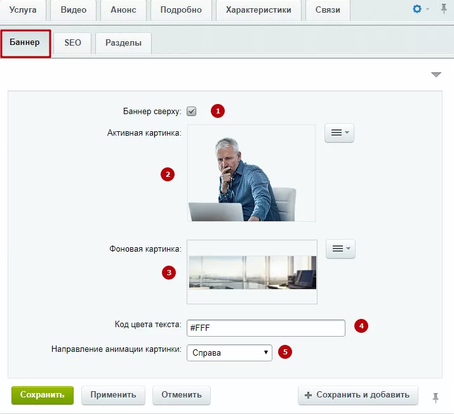Select the Видео tab
Image resolution: width=454 pixels, height=414 pixels.
click(74, 10)
